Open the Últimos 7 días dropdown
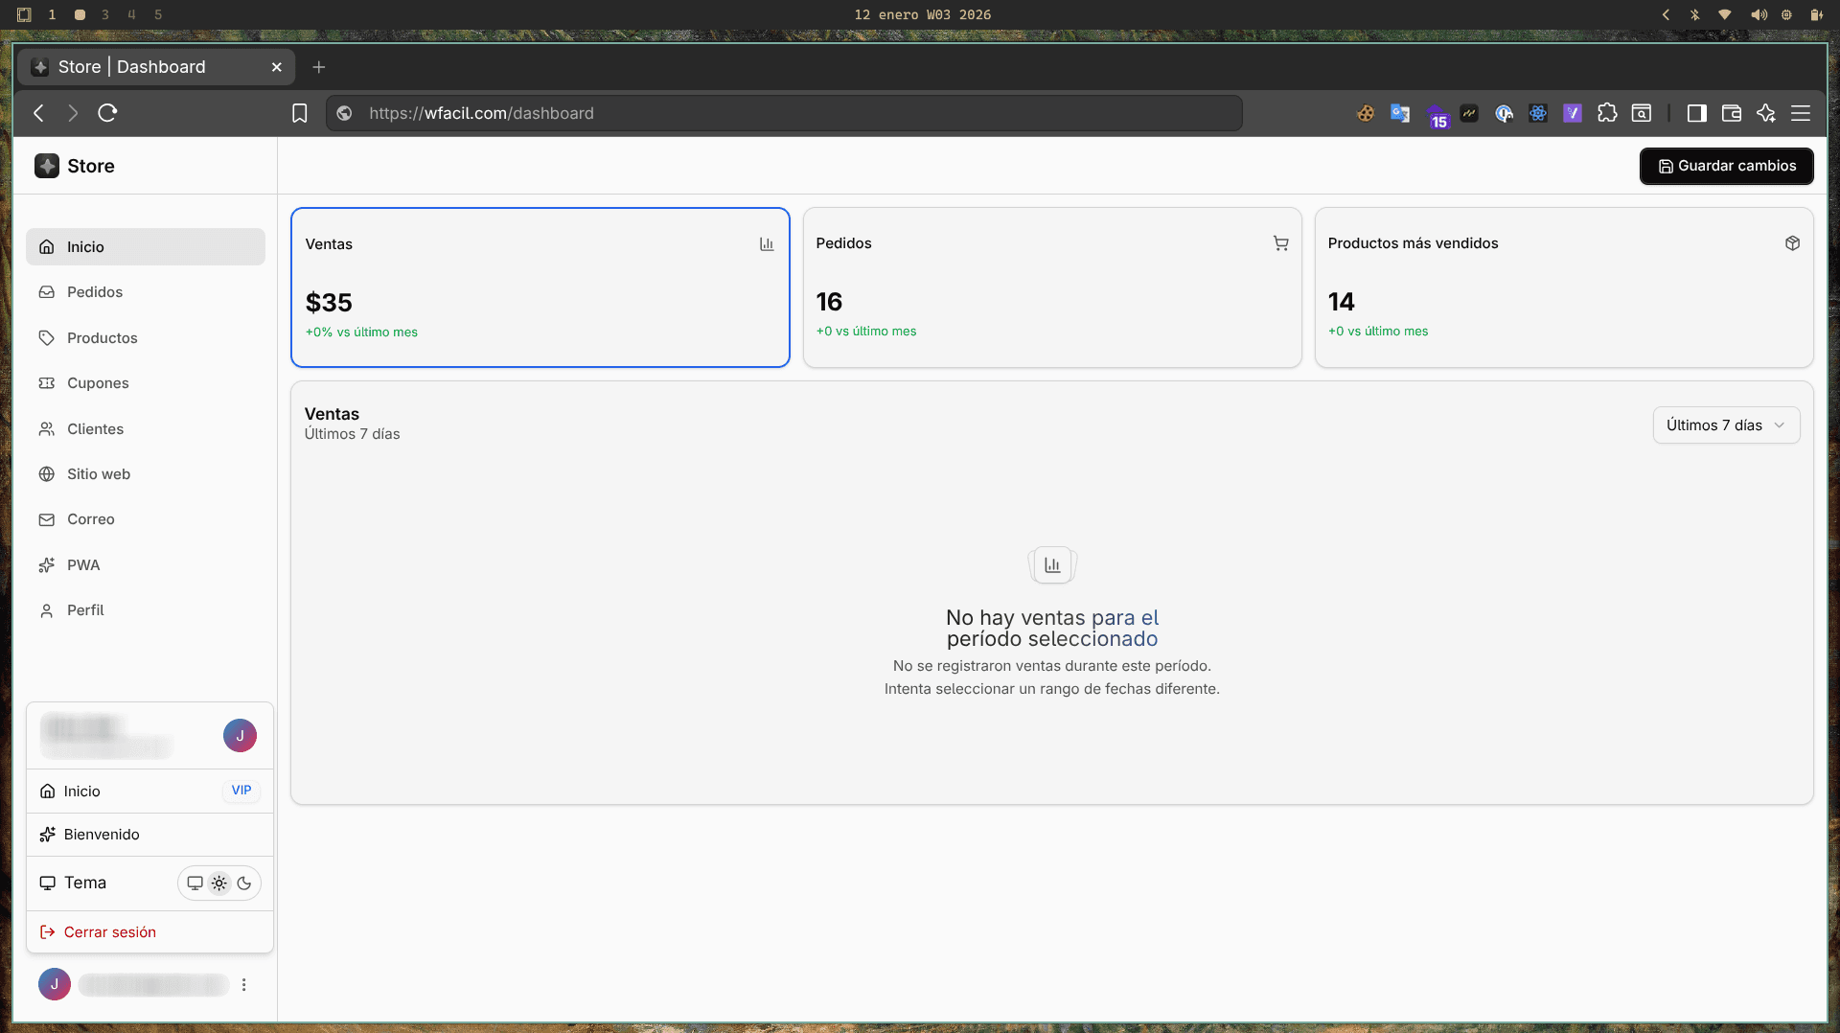Image resolution: width=1840 pixels, height=1033 pixels. (x=1726, y=425)
